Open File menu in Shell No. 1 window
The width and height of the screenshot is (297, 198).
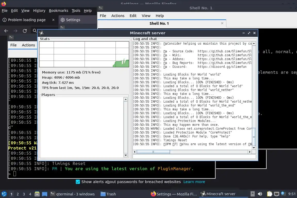103,16
